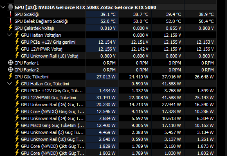Select GPU PCIe +12V Giriş gerilimi label
227x156 pixels.
pos(48,42)
